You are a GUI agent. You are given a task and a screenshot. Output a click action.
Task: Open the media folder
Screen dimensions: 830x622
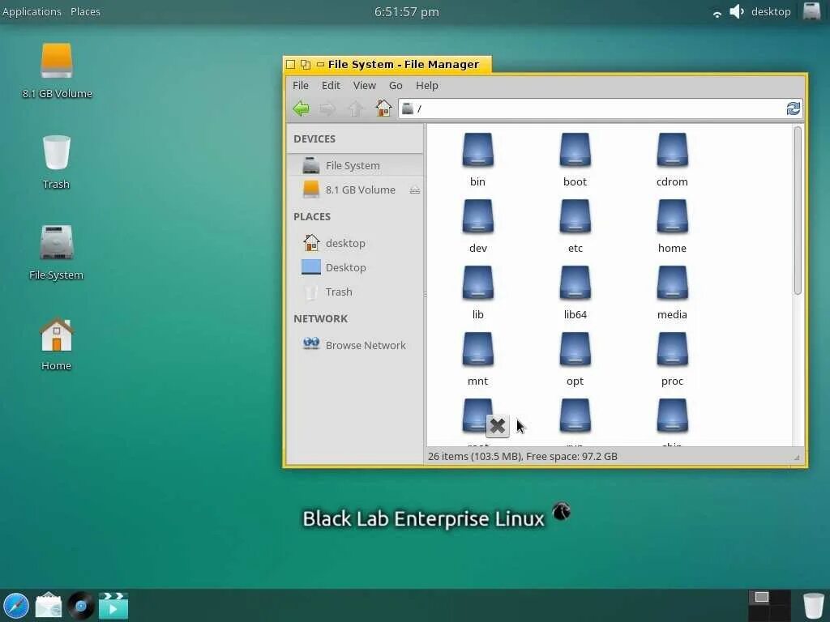point(672,292)
